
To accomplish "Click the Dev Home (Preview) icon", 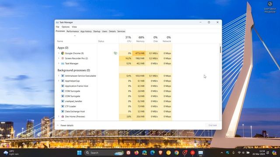I will point(63,116).
